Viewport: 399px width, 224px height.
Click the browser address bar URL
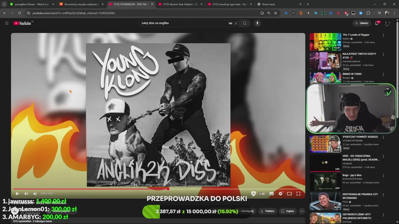tap(74, 13)
